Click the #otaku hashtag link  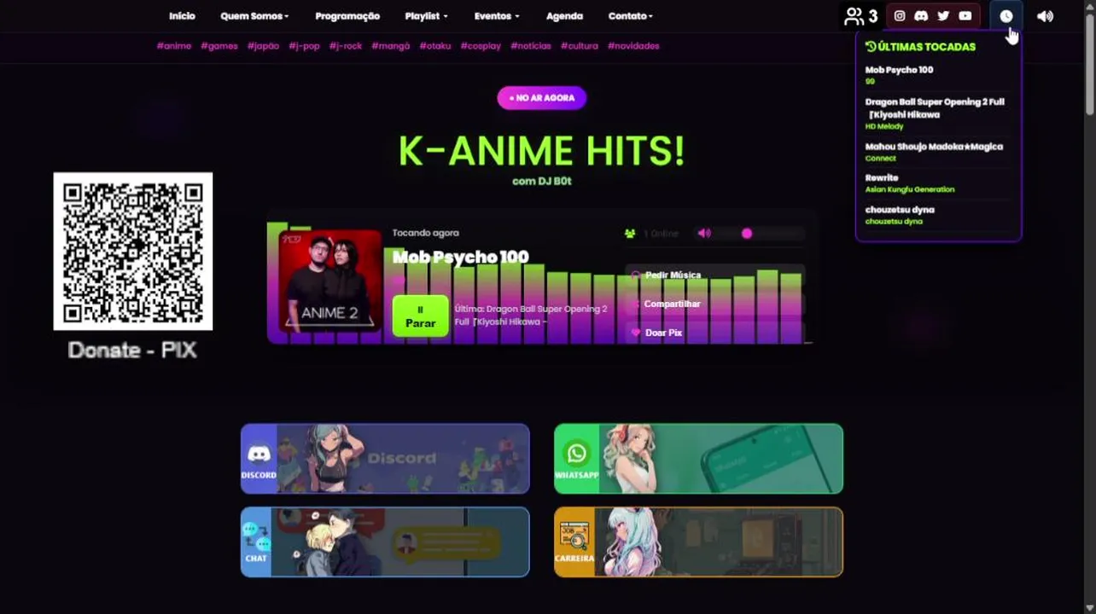tap(435, 46)
